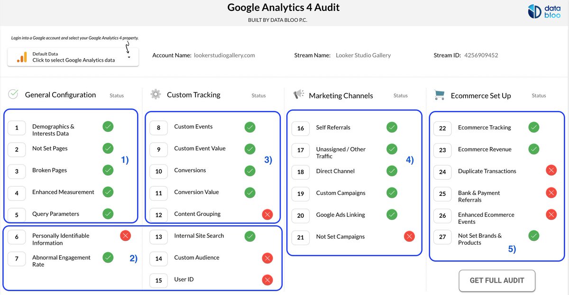Select number box 24 for Duplicate Transactions

coord(442,172)
